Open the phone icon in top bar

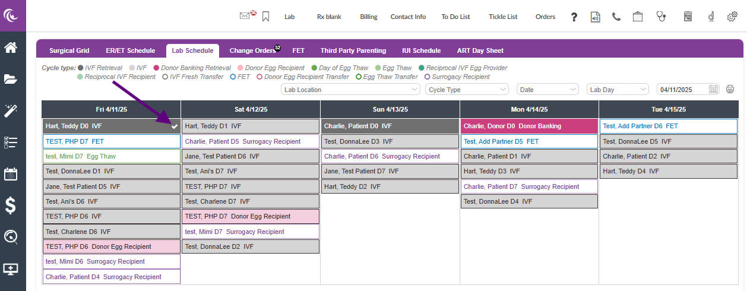(616, 17)
